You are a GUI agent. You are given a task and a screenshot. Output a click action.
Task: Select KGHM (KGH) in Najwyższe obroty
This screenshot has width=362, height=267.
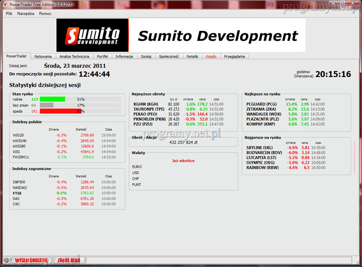(x=146, y=105)
